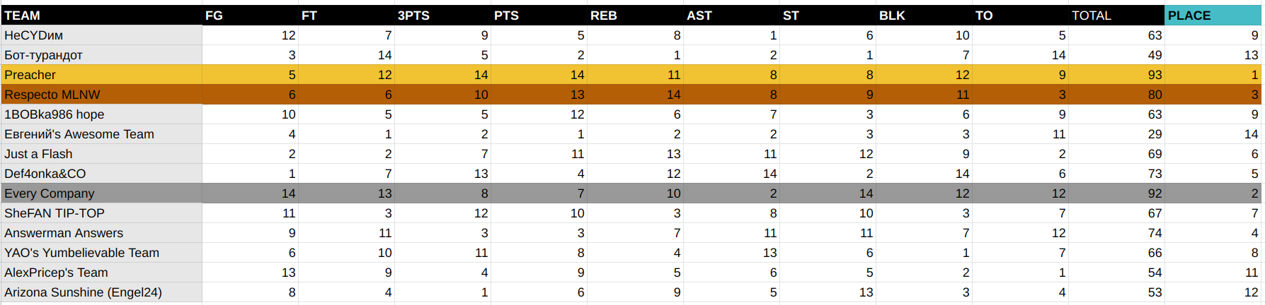Viewport: 1265px width, 305px height.
Task: Select YAO's Yumbelievable Team cell
Action: click(x=102, y=253)
